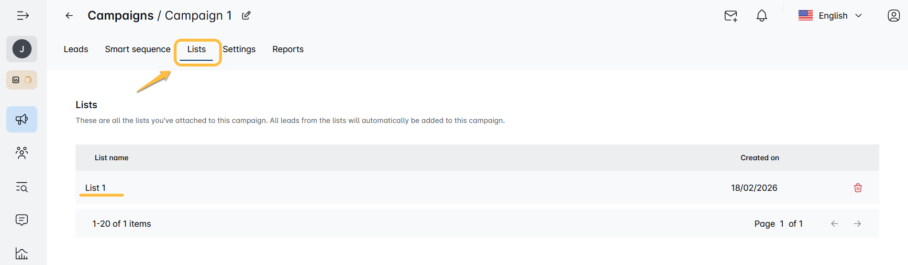Open the user profile icon
The height and width of the screenshot is (265, 908).
pyautogui.click(x=893, y=16)
